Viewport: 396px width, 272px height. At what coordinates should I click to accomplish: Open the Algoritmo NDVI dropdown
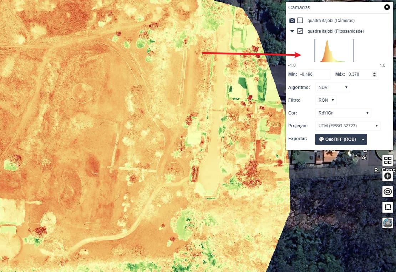(x=332, y=87)
